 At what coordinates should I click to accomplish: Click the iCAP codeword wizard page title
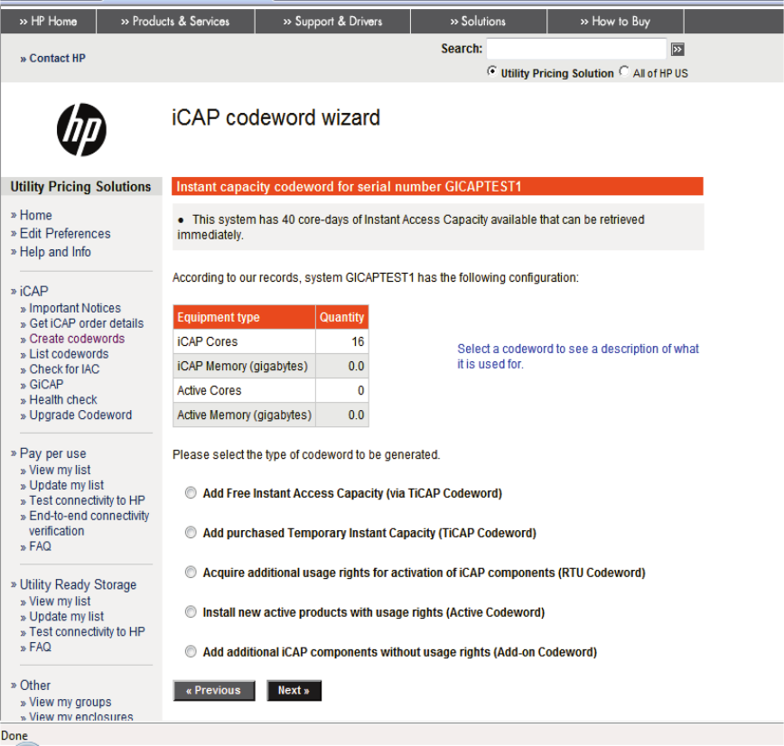pos(276,117)
